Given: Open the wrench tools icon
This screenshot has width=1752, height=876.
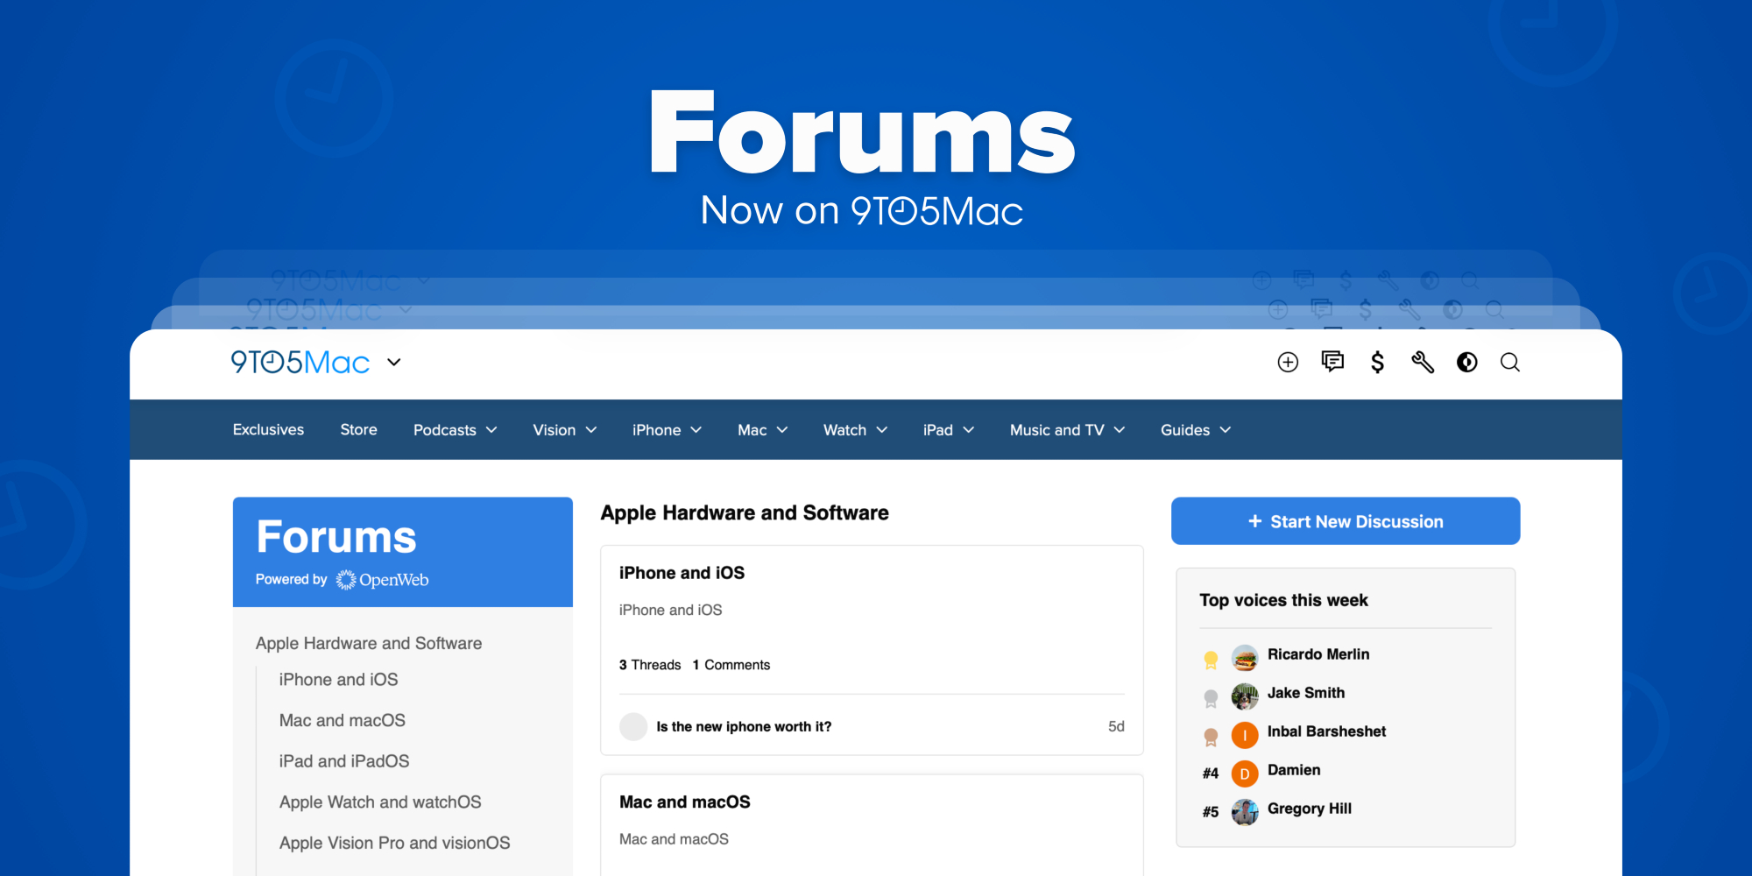Looking at the screenshot, I should click(1422, 362).
